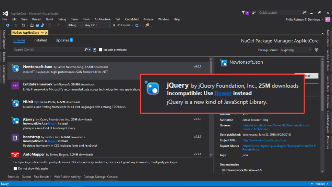This screenshot has width=332, height=187.
Task: Open the notifications flag icon
Action: [243, 13]
